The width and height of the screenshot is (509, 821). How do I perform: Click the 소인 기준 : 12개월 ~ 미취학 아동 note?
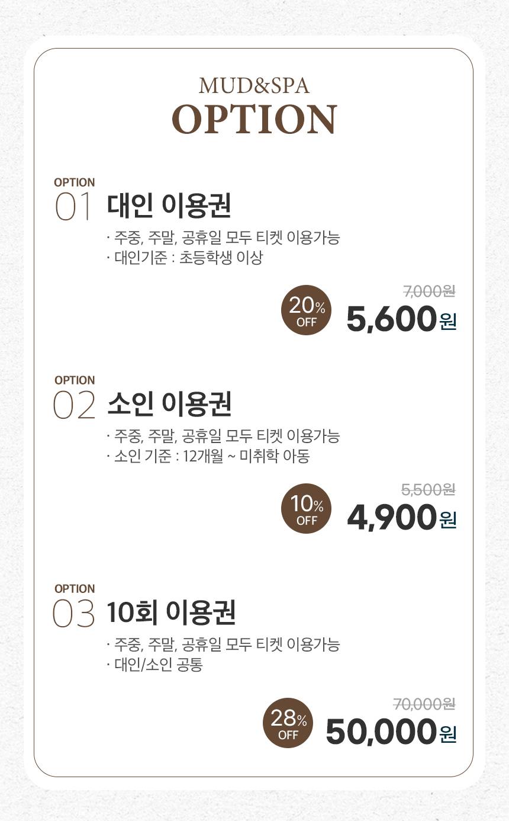(208, 456)
